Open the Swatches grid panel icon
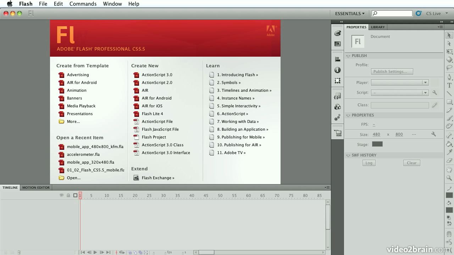This screenshot has width=454, height=255. (337, 44)
